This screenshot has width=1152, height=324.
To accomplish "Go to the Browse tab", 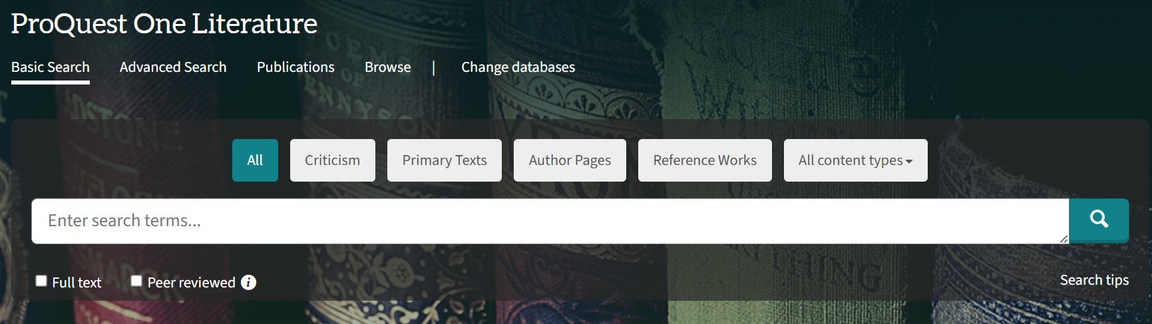I will pyautogui.click(x=388, y=67).
